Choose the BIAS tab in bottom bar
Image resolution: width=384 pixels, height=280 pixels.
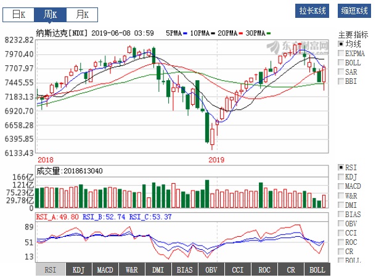point(184,270)
